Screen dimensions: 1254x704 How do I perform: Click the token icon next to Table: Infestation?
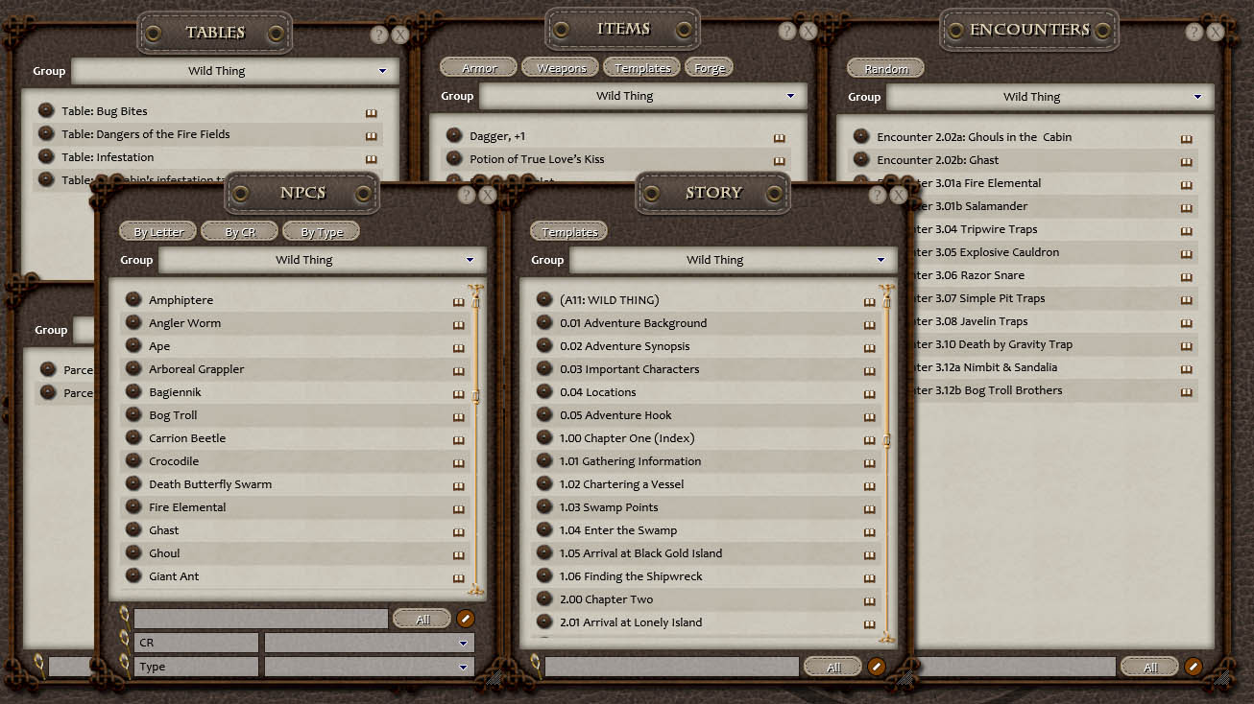[46, 157]
